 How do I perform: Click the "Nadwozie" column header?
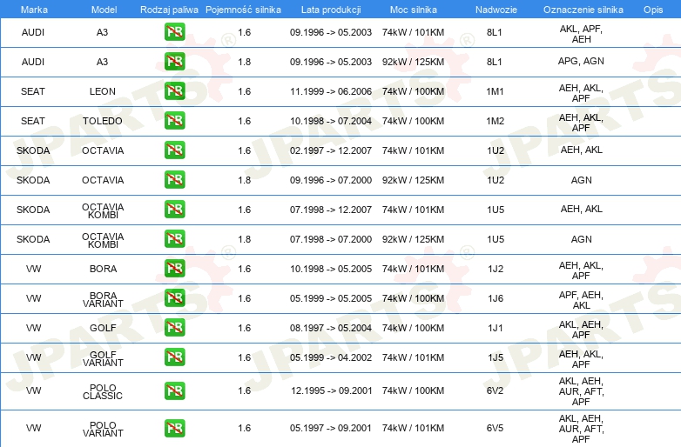pos(496,10)
